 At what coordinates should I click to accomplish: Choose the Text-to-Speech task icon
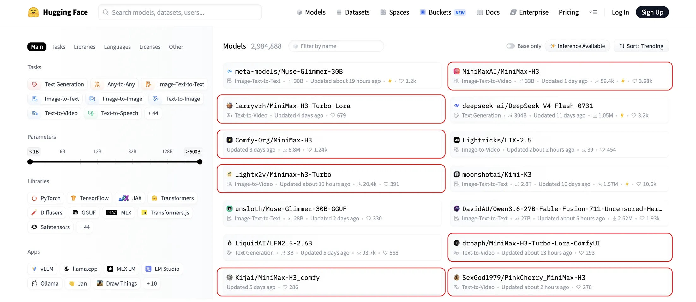(91, 113)
